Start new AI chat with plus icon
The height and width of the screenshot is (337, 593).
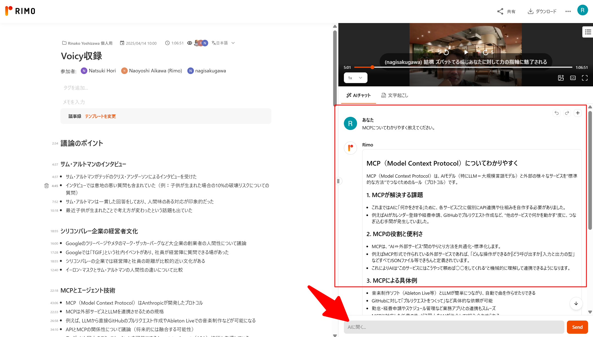click(578, 113)
